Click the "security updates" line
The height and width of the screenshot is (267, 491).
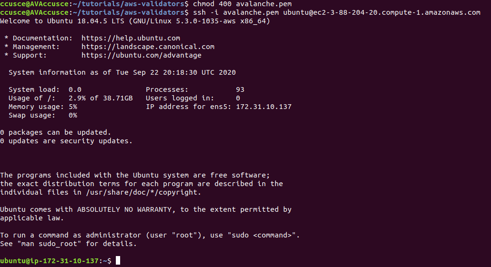coord(66,141)
